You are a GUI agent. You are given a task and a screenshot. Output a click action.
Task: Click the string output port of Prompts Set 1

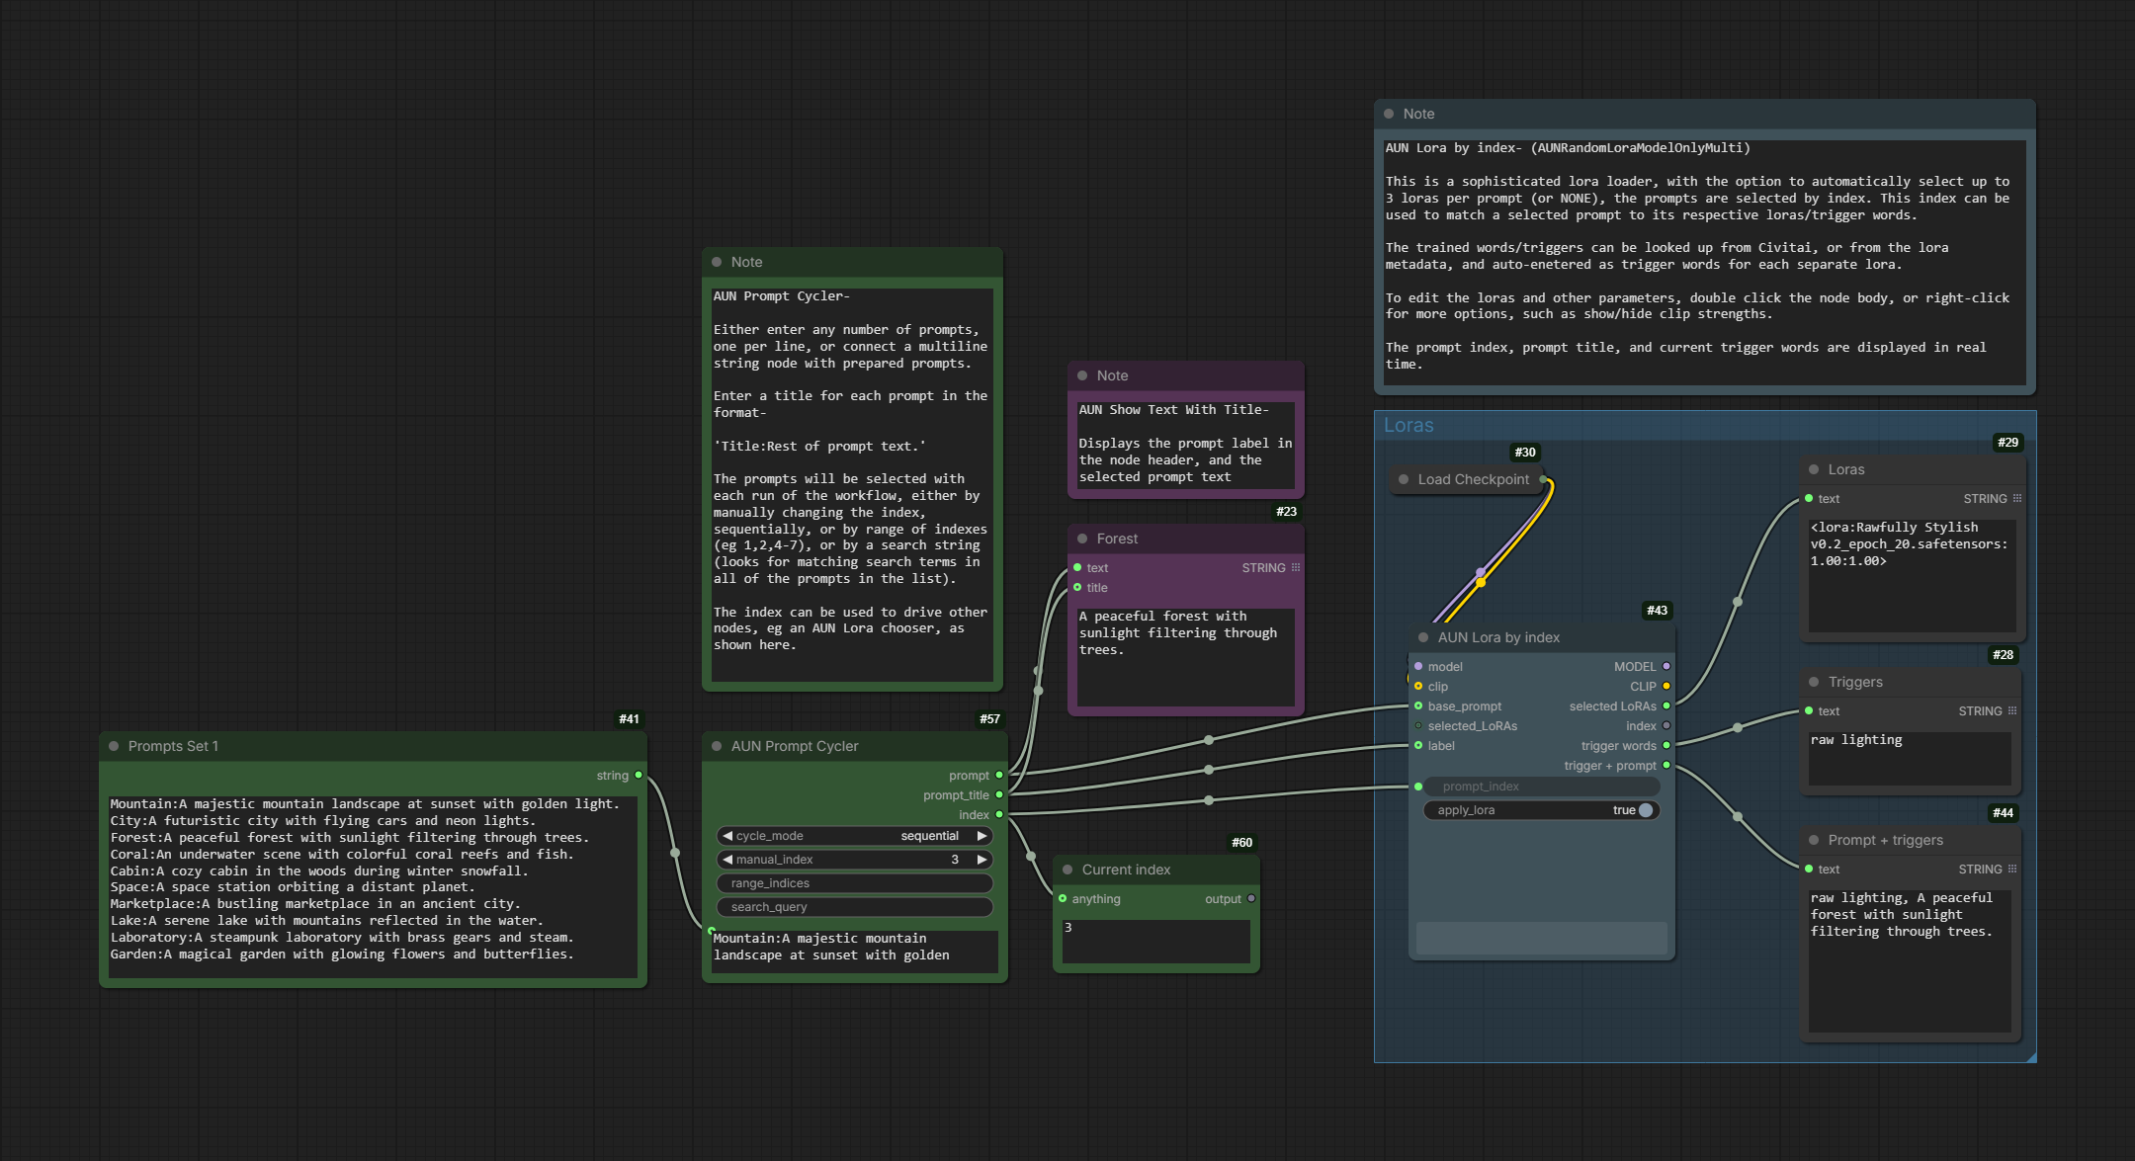pos(639,775)
